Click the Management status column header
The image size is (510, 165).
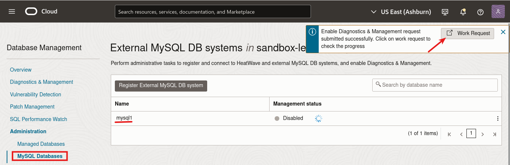tap(297, 104)
